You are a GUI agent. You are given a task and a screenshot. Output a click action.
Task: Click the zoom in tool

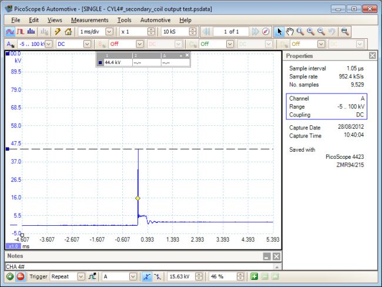(x=311, y=32)
